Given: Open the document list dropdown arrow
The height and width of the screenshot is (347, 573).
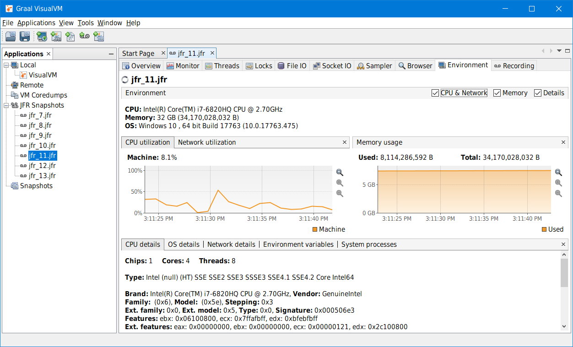Looking at the screenshot, I should click(559, 51).
